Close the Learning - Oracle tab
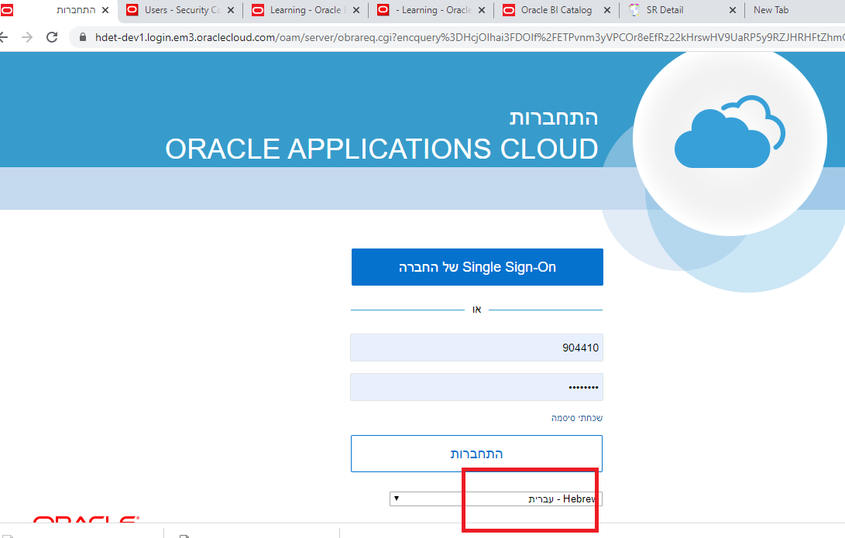Screen dimensions: 845x538 click(x=356, y=10)
